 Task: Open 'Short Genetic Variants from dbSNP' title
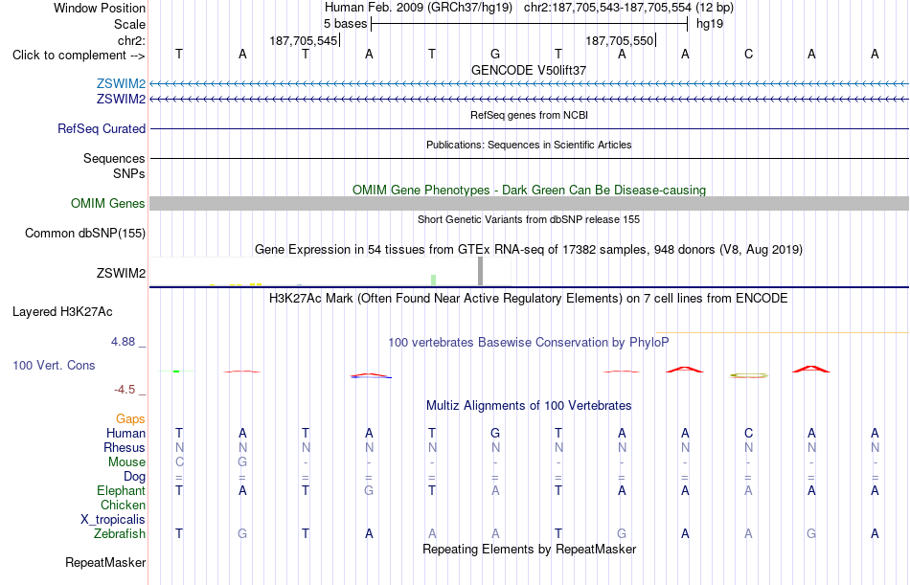pyautogui.click(x=529, y=219)
